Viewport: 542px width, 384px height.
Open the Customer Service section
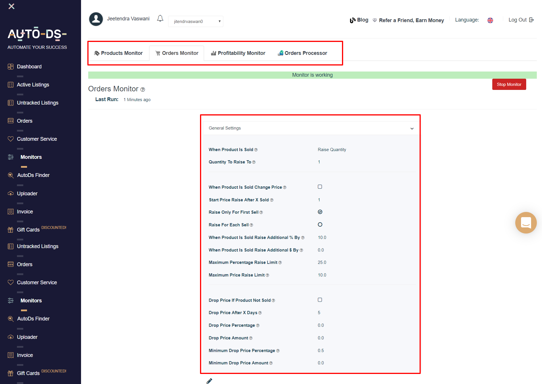click(37, 139)
